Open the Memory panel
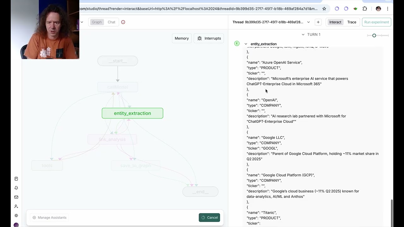 pyautogui.click(x=182, y=38)
